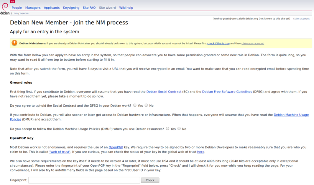Click the 'OpenPGP key' heading
This screenshot has height=185, width=314.
coord(21,138)
